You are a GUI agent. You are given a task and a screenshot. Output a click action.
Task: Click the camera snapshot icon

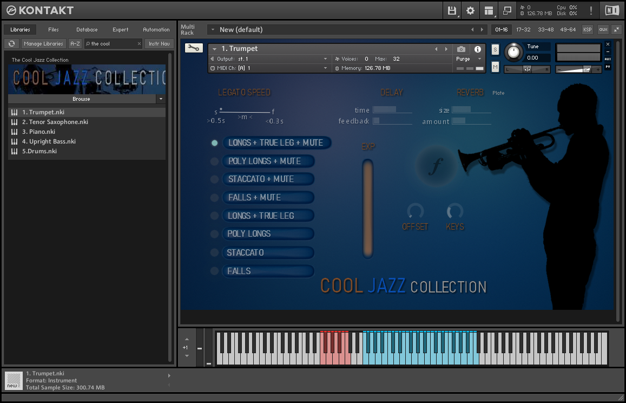461,49
